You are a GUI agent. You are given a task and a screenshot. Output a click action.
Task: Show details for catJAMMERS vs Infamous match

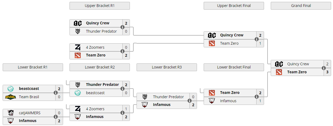[x=56, y=117]
